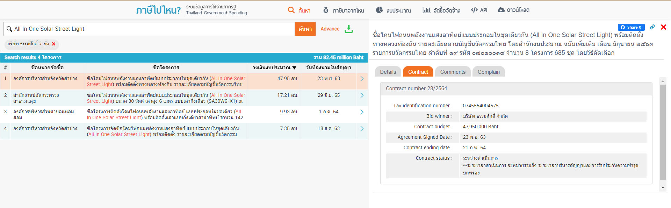Open ภาษีมาจากไหน tax source page

344,10
